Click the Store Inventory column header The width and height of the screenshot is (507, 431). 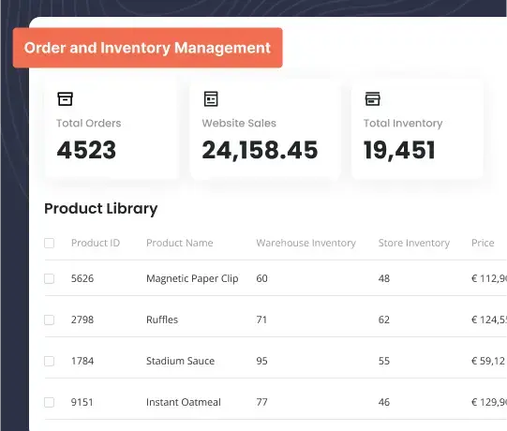coord(414,243)
